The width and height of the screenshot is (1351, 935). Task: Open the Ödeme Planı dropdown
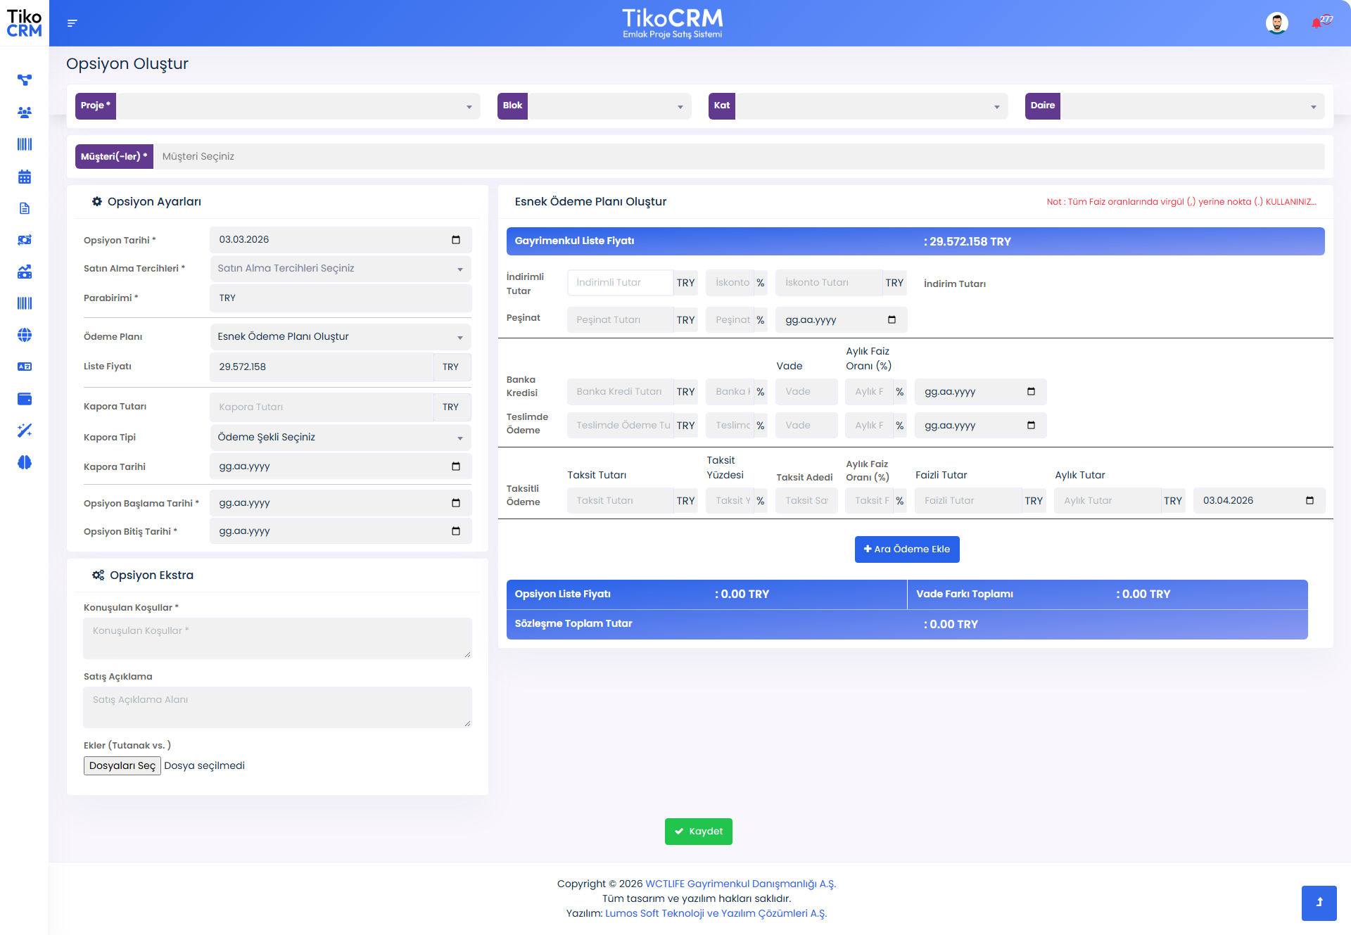coord(341,337)
